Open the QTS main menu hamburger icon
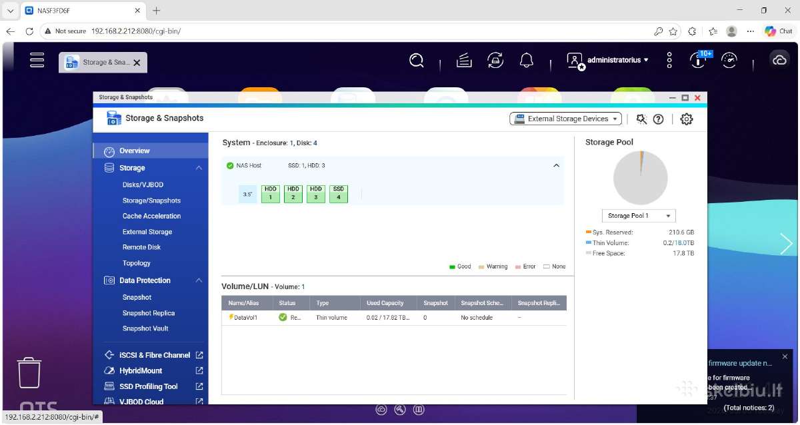800x425 pixels. (37, 60)
